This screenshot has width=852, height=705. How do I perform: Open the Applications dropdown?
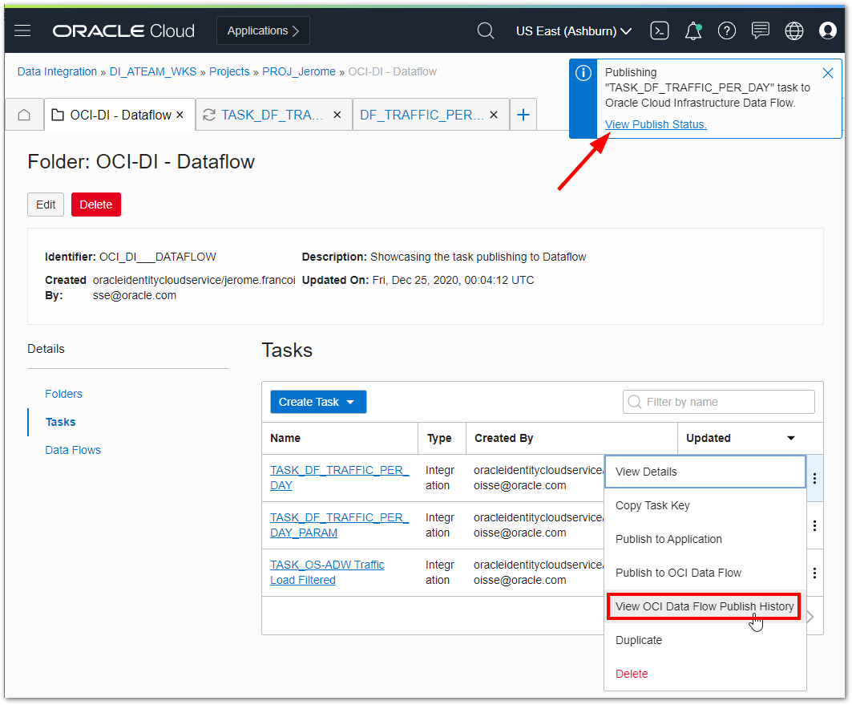click(x=263, y=30)
